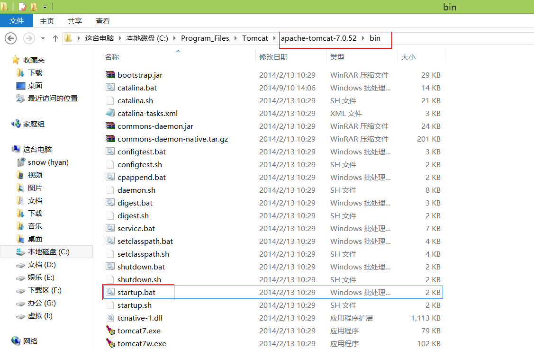Click shutdown.bat batch icon
Screen dimensions: 534x349
110,267
